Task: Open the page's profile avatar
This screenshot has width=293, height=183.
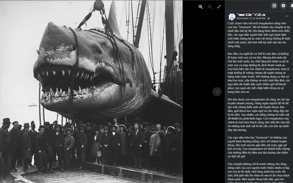Action: click(x=232, y=17)
